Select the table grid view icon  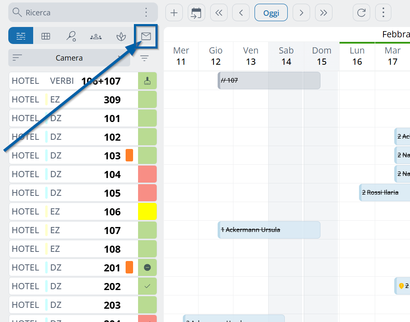[46, 37]
